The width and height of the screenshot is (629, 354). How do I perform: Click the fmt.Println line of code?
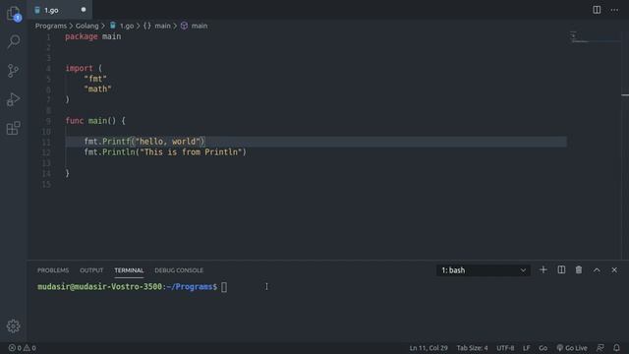(165, 152)
